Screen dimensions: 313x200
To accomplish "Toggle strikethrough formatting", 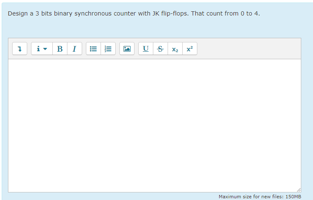I will (160, 49).
